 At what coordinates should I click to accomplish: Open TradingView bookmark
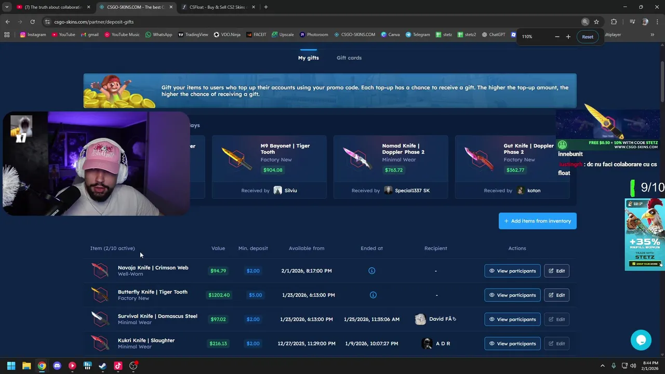pyautogui.click(x=193, y=35)
